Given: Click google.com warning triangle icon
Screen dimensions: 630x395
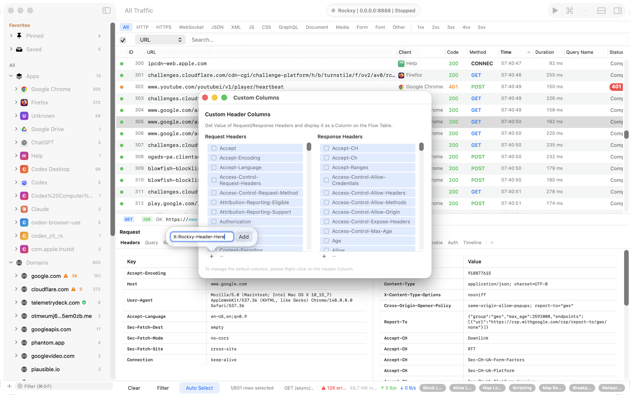Looking at the screenshot, I should click(x=66, y=276).
